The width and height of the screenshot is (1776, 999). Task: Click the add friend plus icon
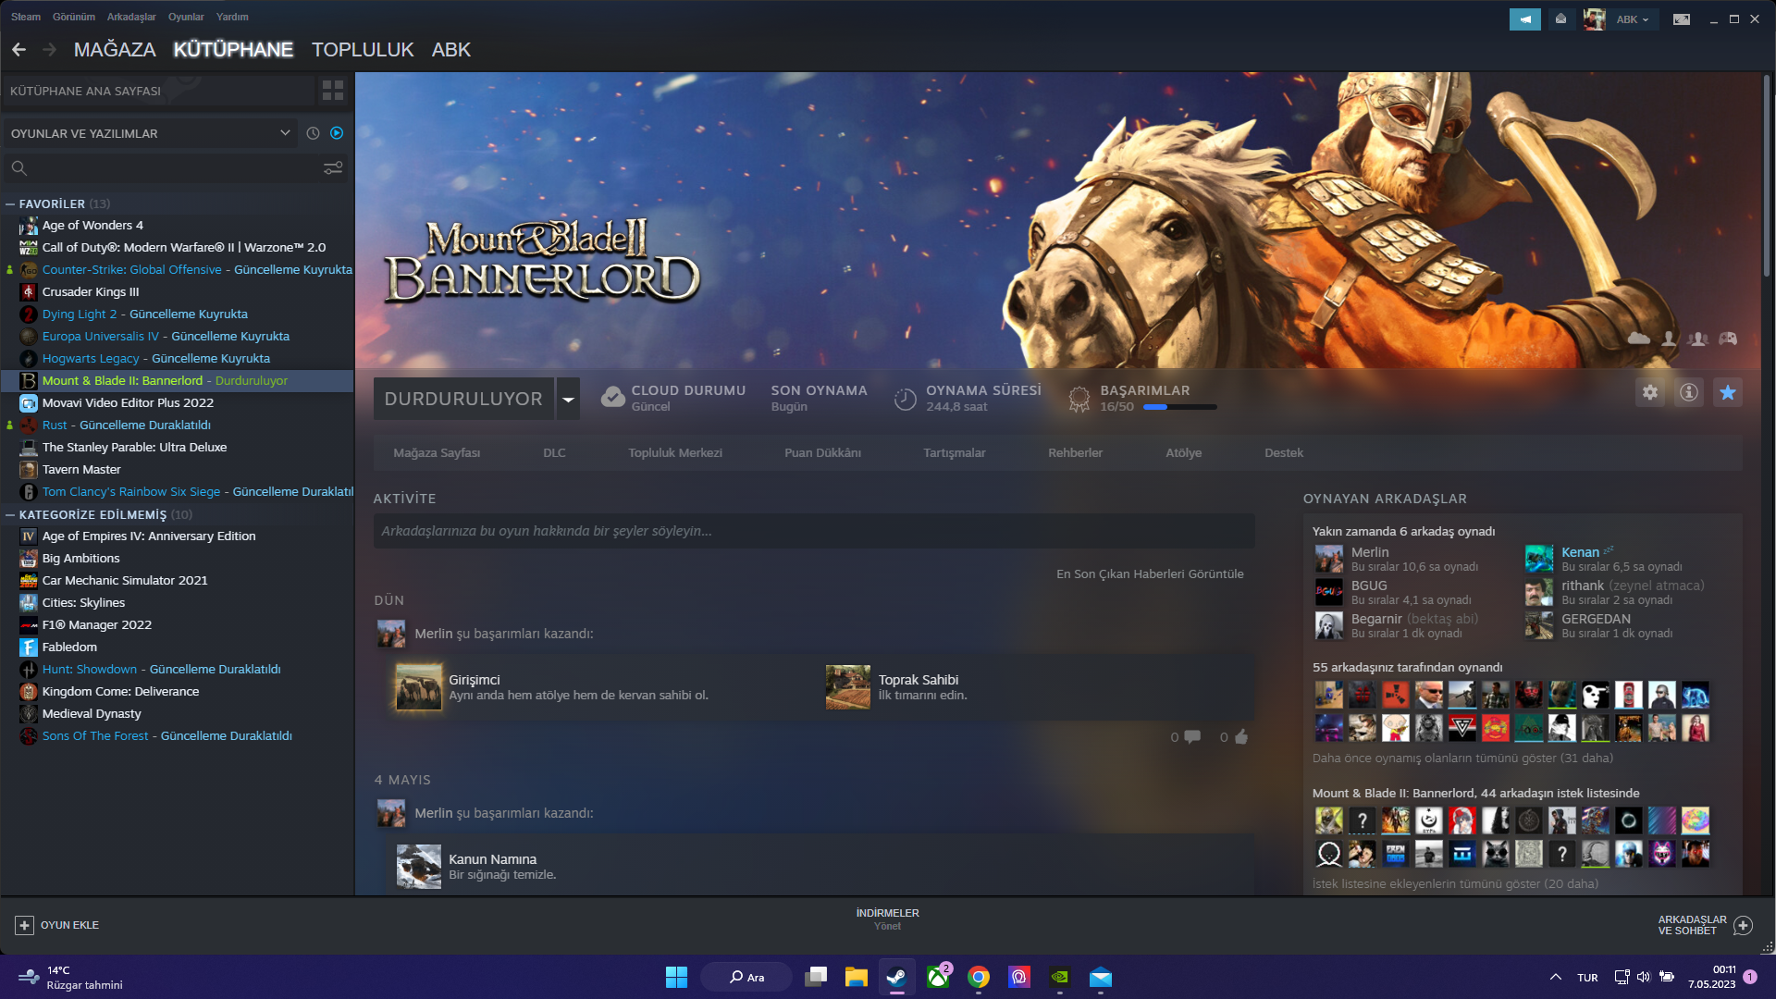(x=1743, y=925)
